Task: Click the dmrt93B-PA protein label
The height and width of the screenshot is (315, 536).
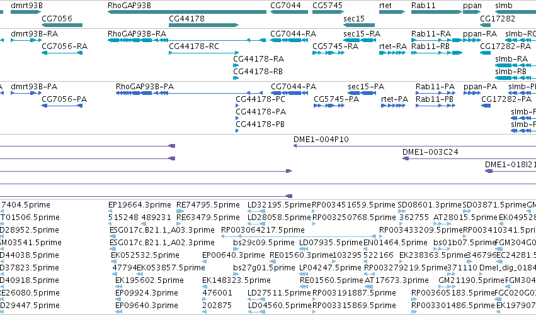Action: pyautogui.click(x=34, y=87)
